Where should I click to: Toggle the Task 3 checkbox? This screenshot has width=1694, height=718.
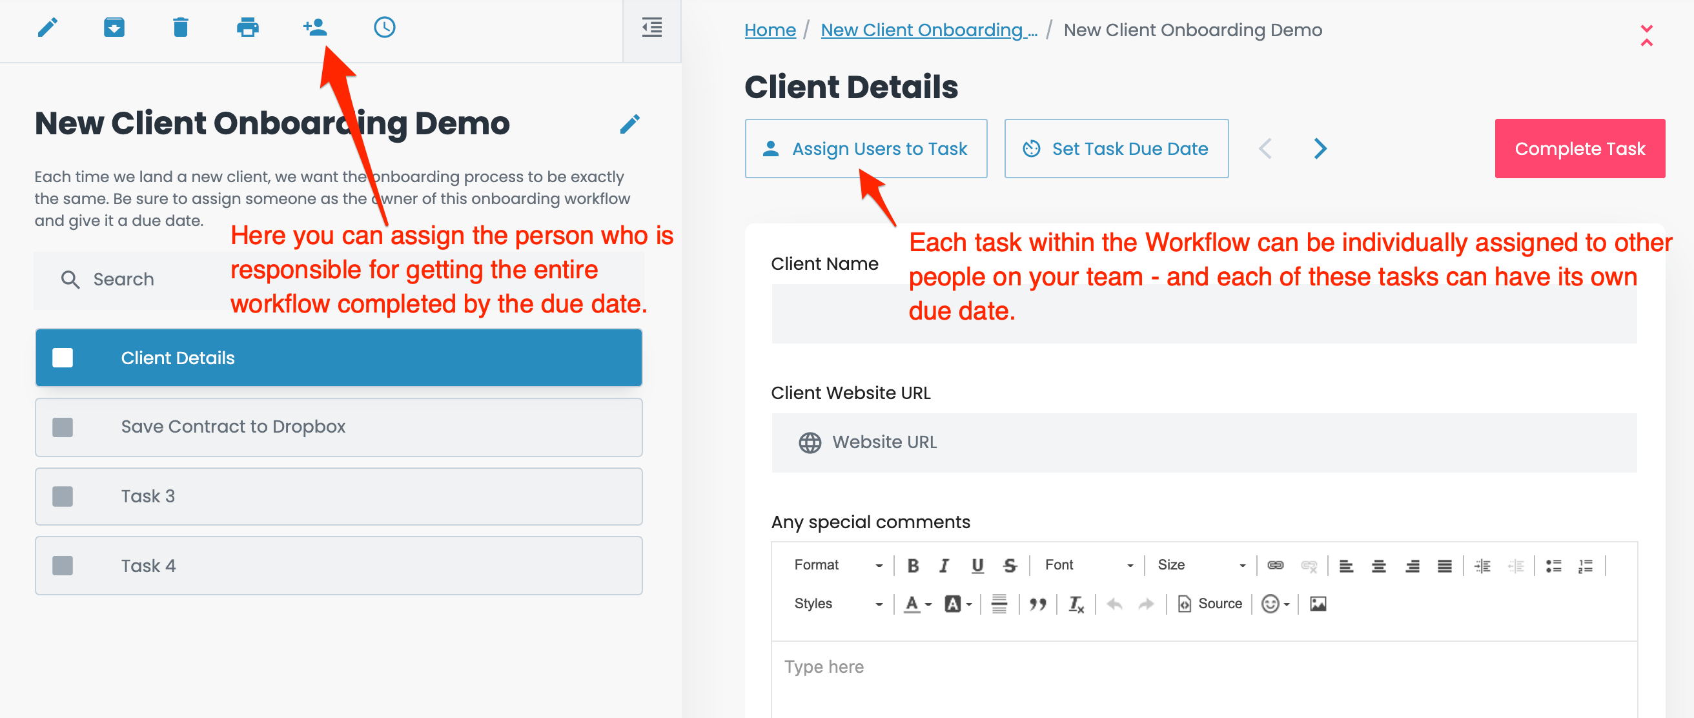click(63, 497)
